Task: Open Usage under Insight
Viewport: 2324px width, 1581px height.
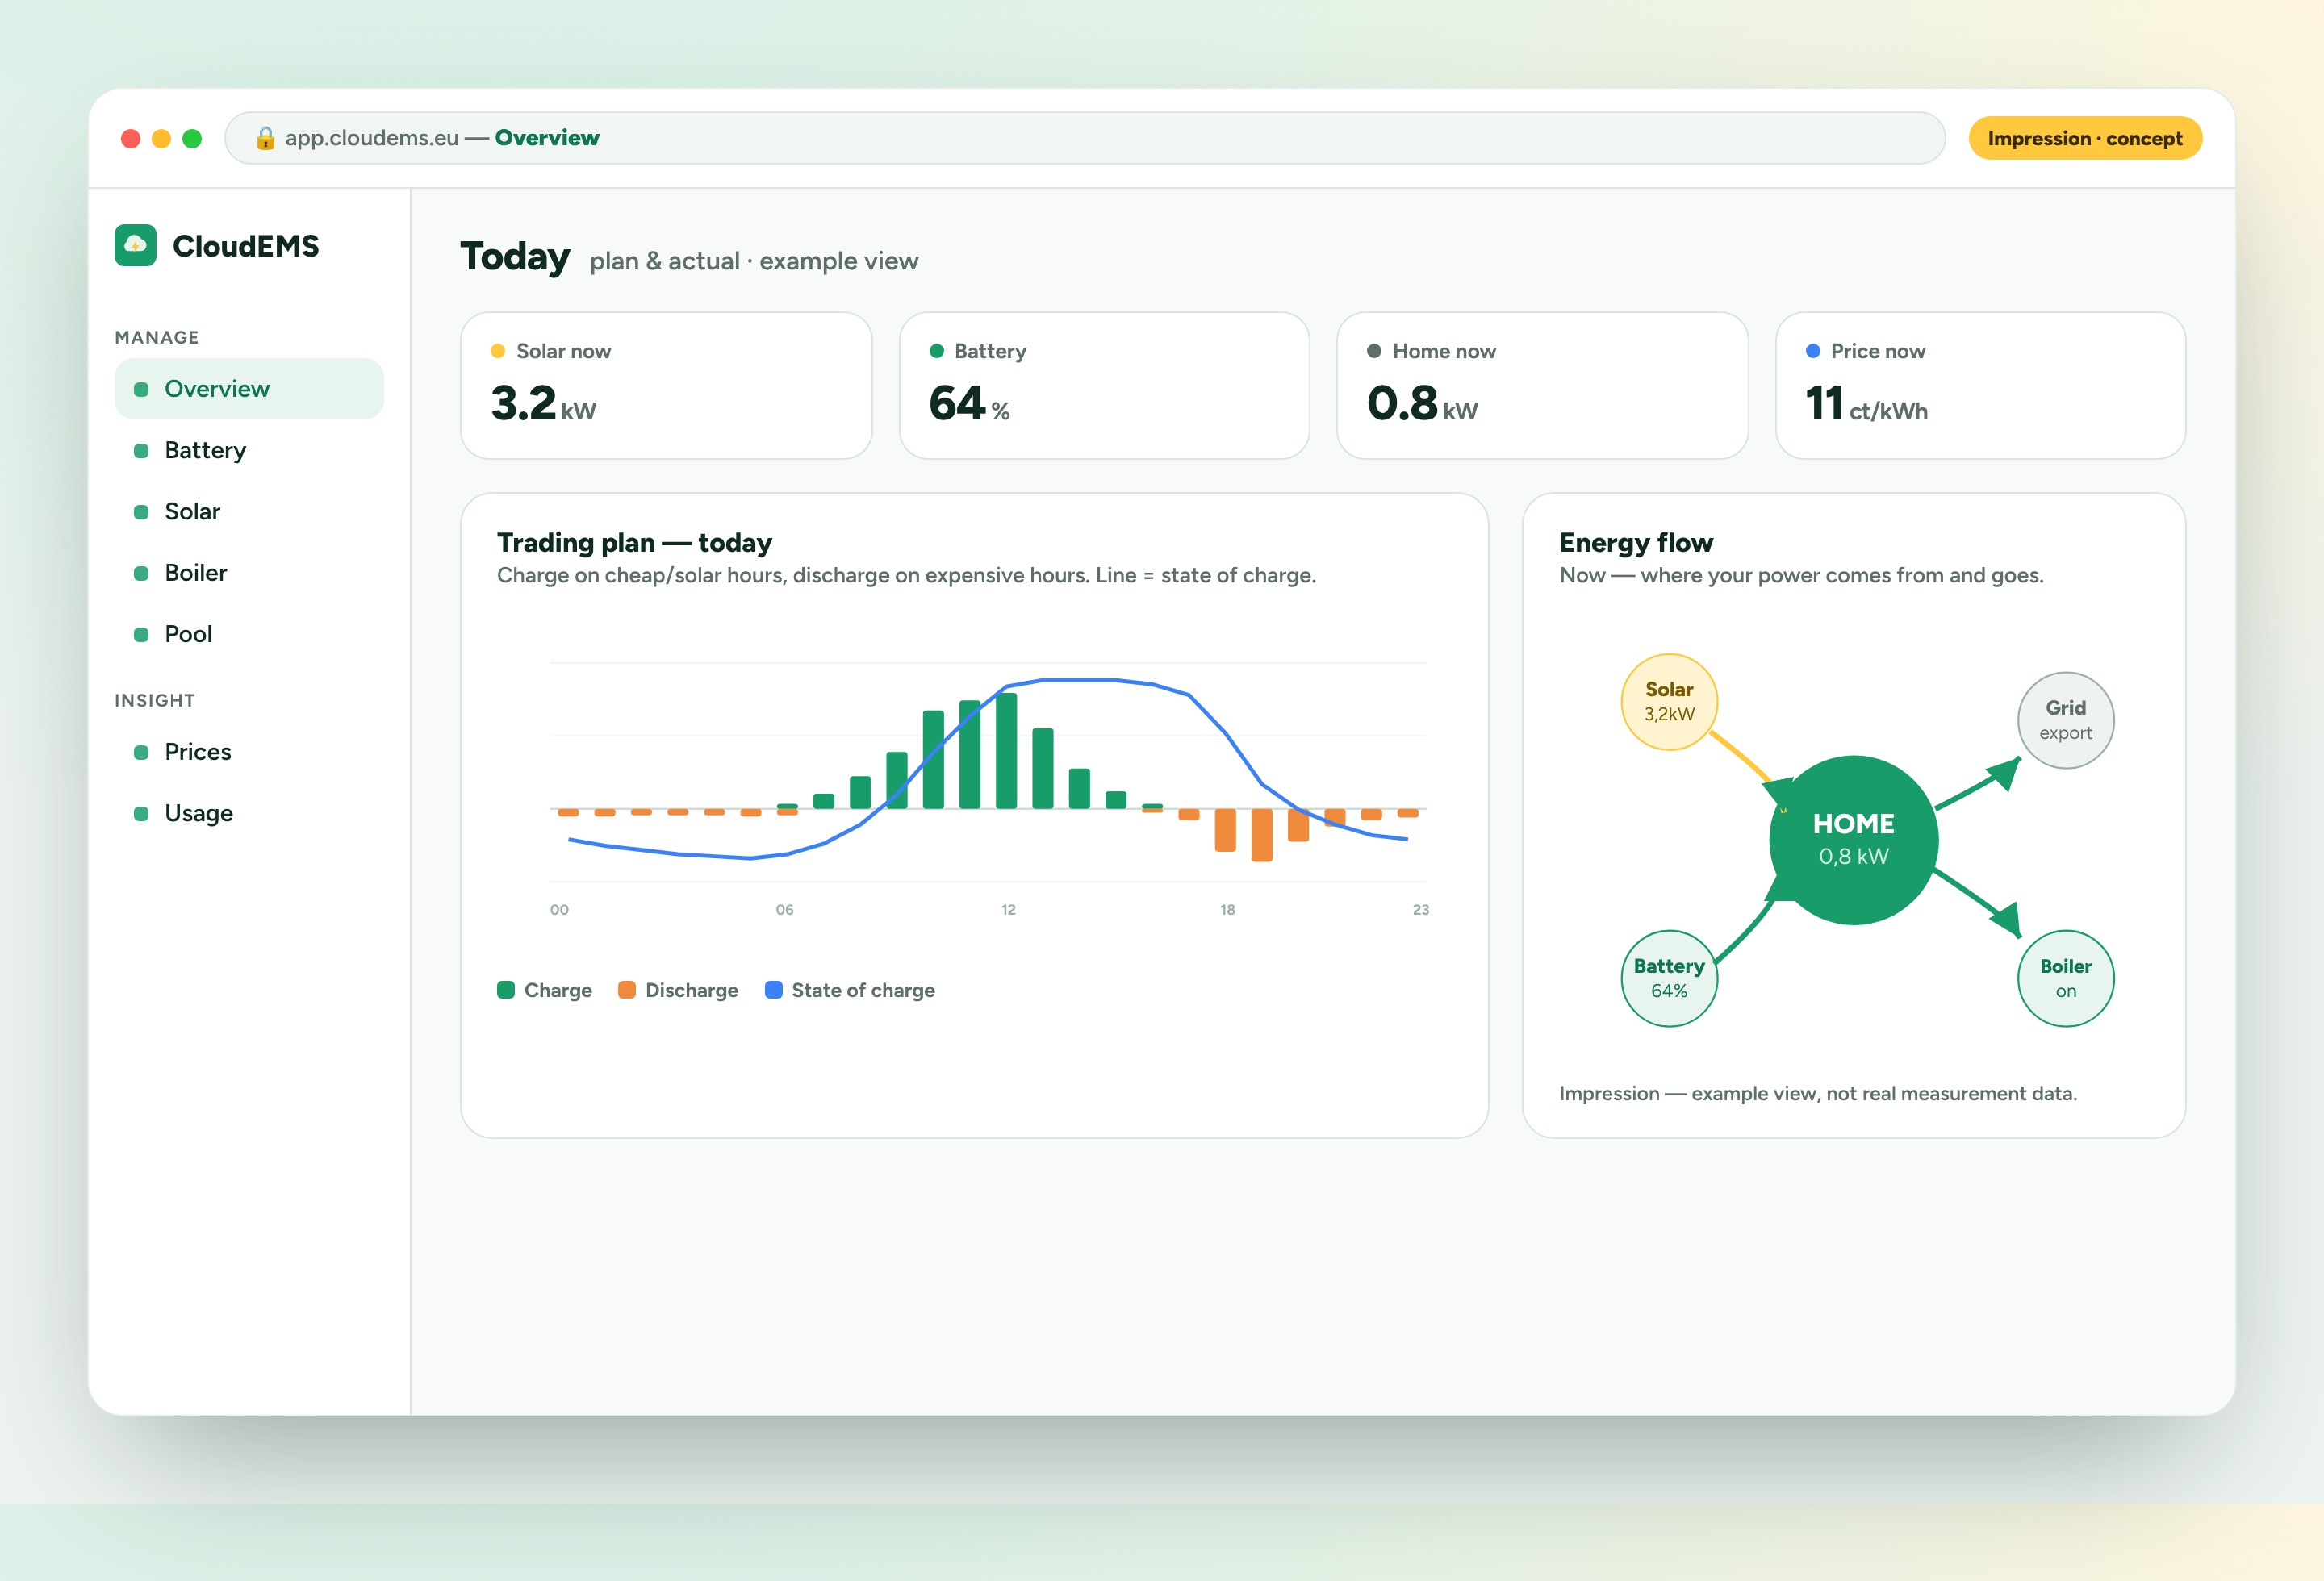Action: coord(249,812)
